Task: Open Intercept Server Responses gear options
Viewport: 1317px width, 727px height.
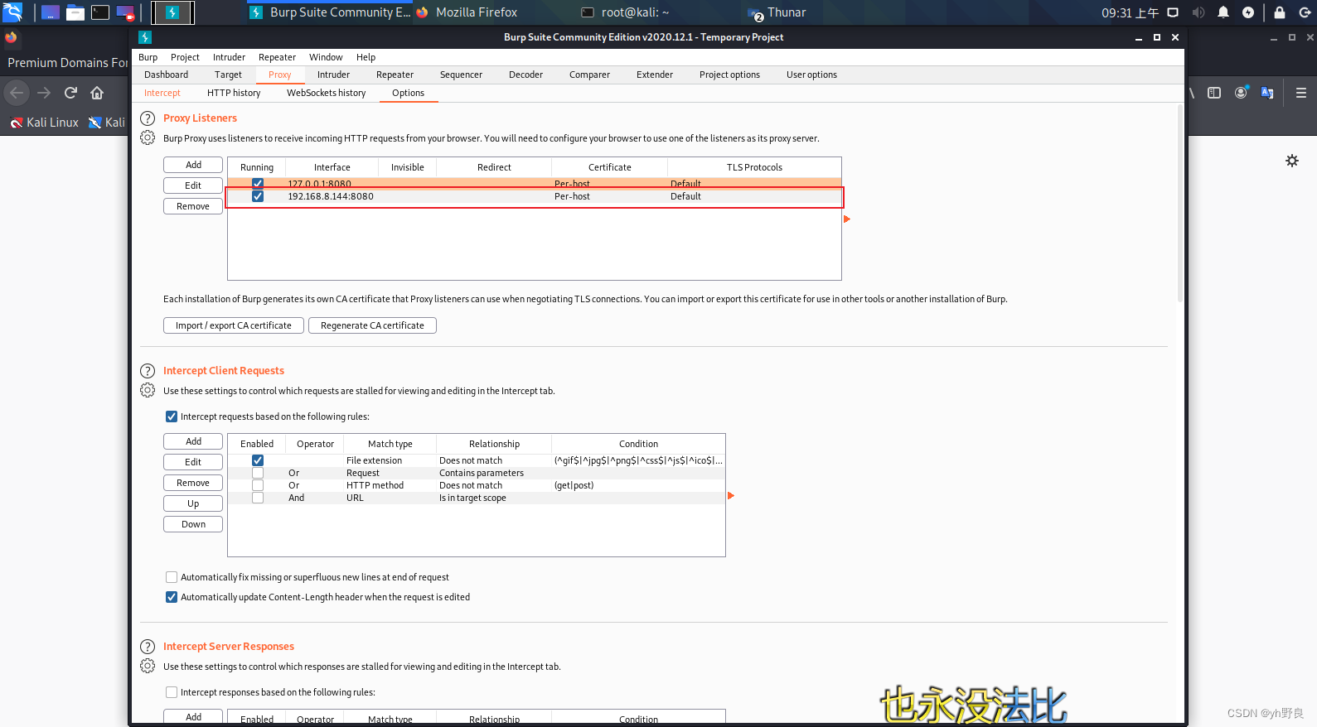Action: pyautogui.click(x=148, y=667)
